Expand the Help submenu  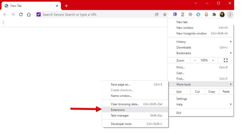pyautogui.click(x=201, y=104)
